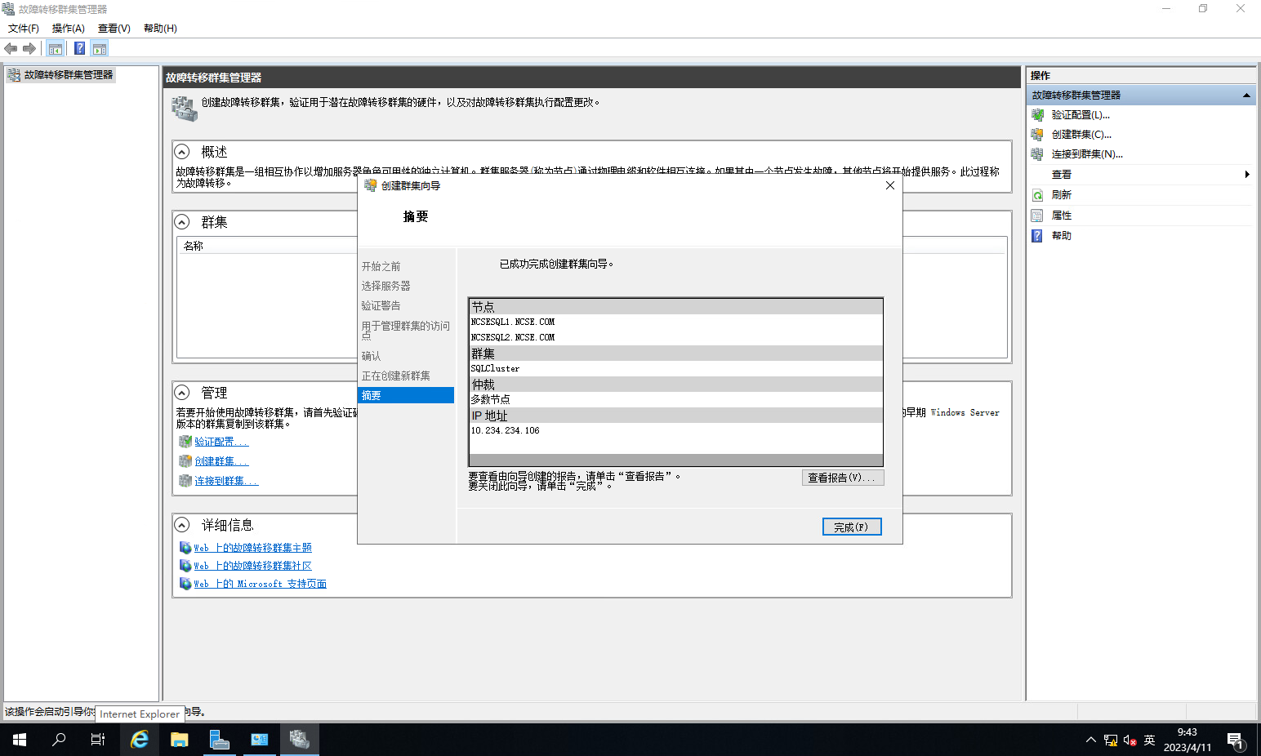Viewport: 1261px width, 756px height.
Task: Open the 文件(F) menu
Action: (x=23, y=29)
